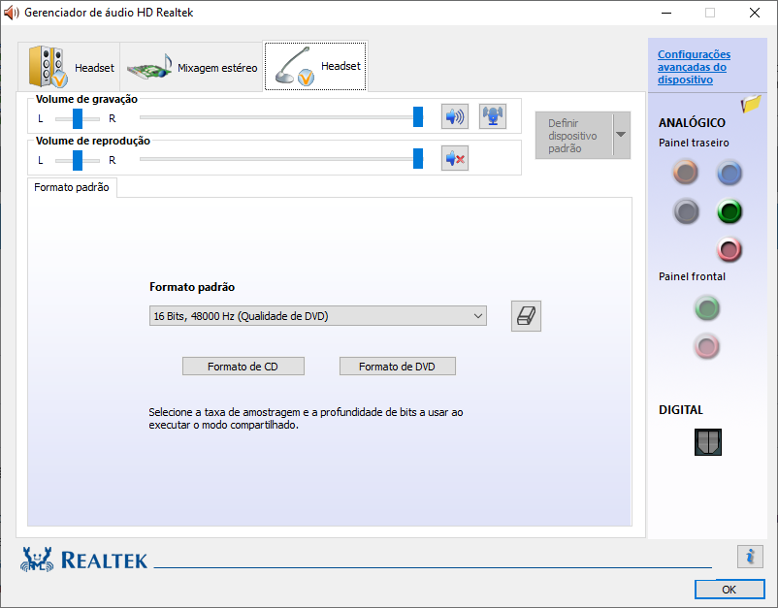This screenshot has height=608, width=778.
Task: Open the default format dropdown
Action: pos(318,316)
